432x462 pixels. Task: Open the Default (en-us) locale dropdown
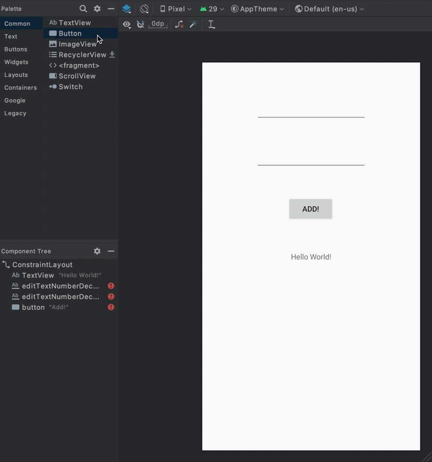point(330,9)
